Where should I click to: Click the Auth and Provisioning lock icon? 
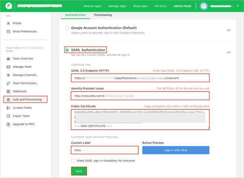click(x=8, y=100)
